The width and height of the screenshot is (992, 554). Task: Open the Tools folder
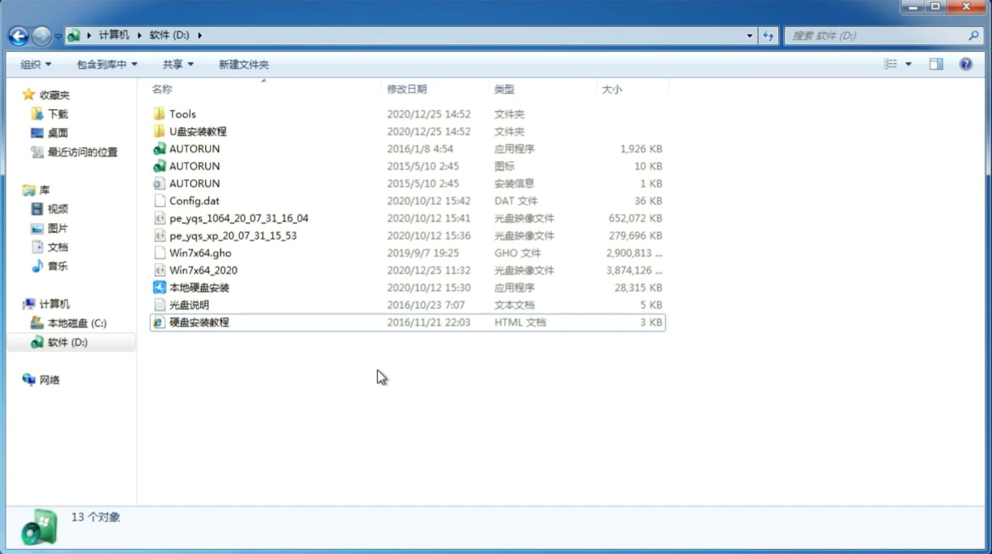pyautogui.click(x=182, y=114)
